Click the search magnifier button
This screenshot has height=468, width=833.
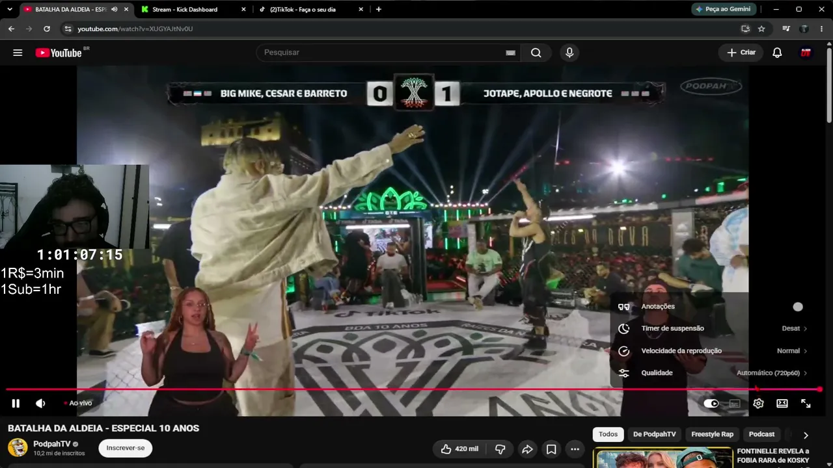pos(536,53)
